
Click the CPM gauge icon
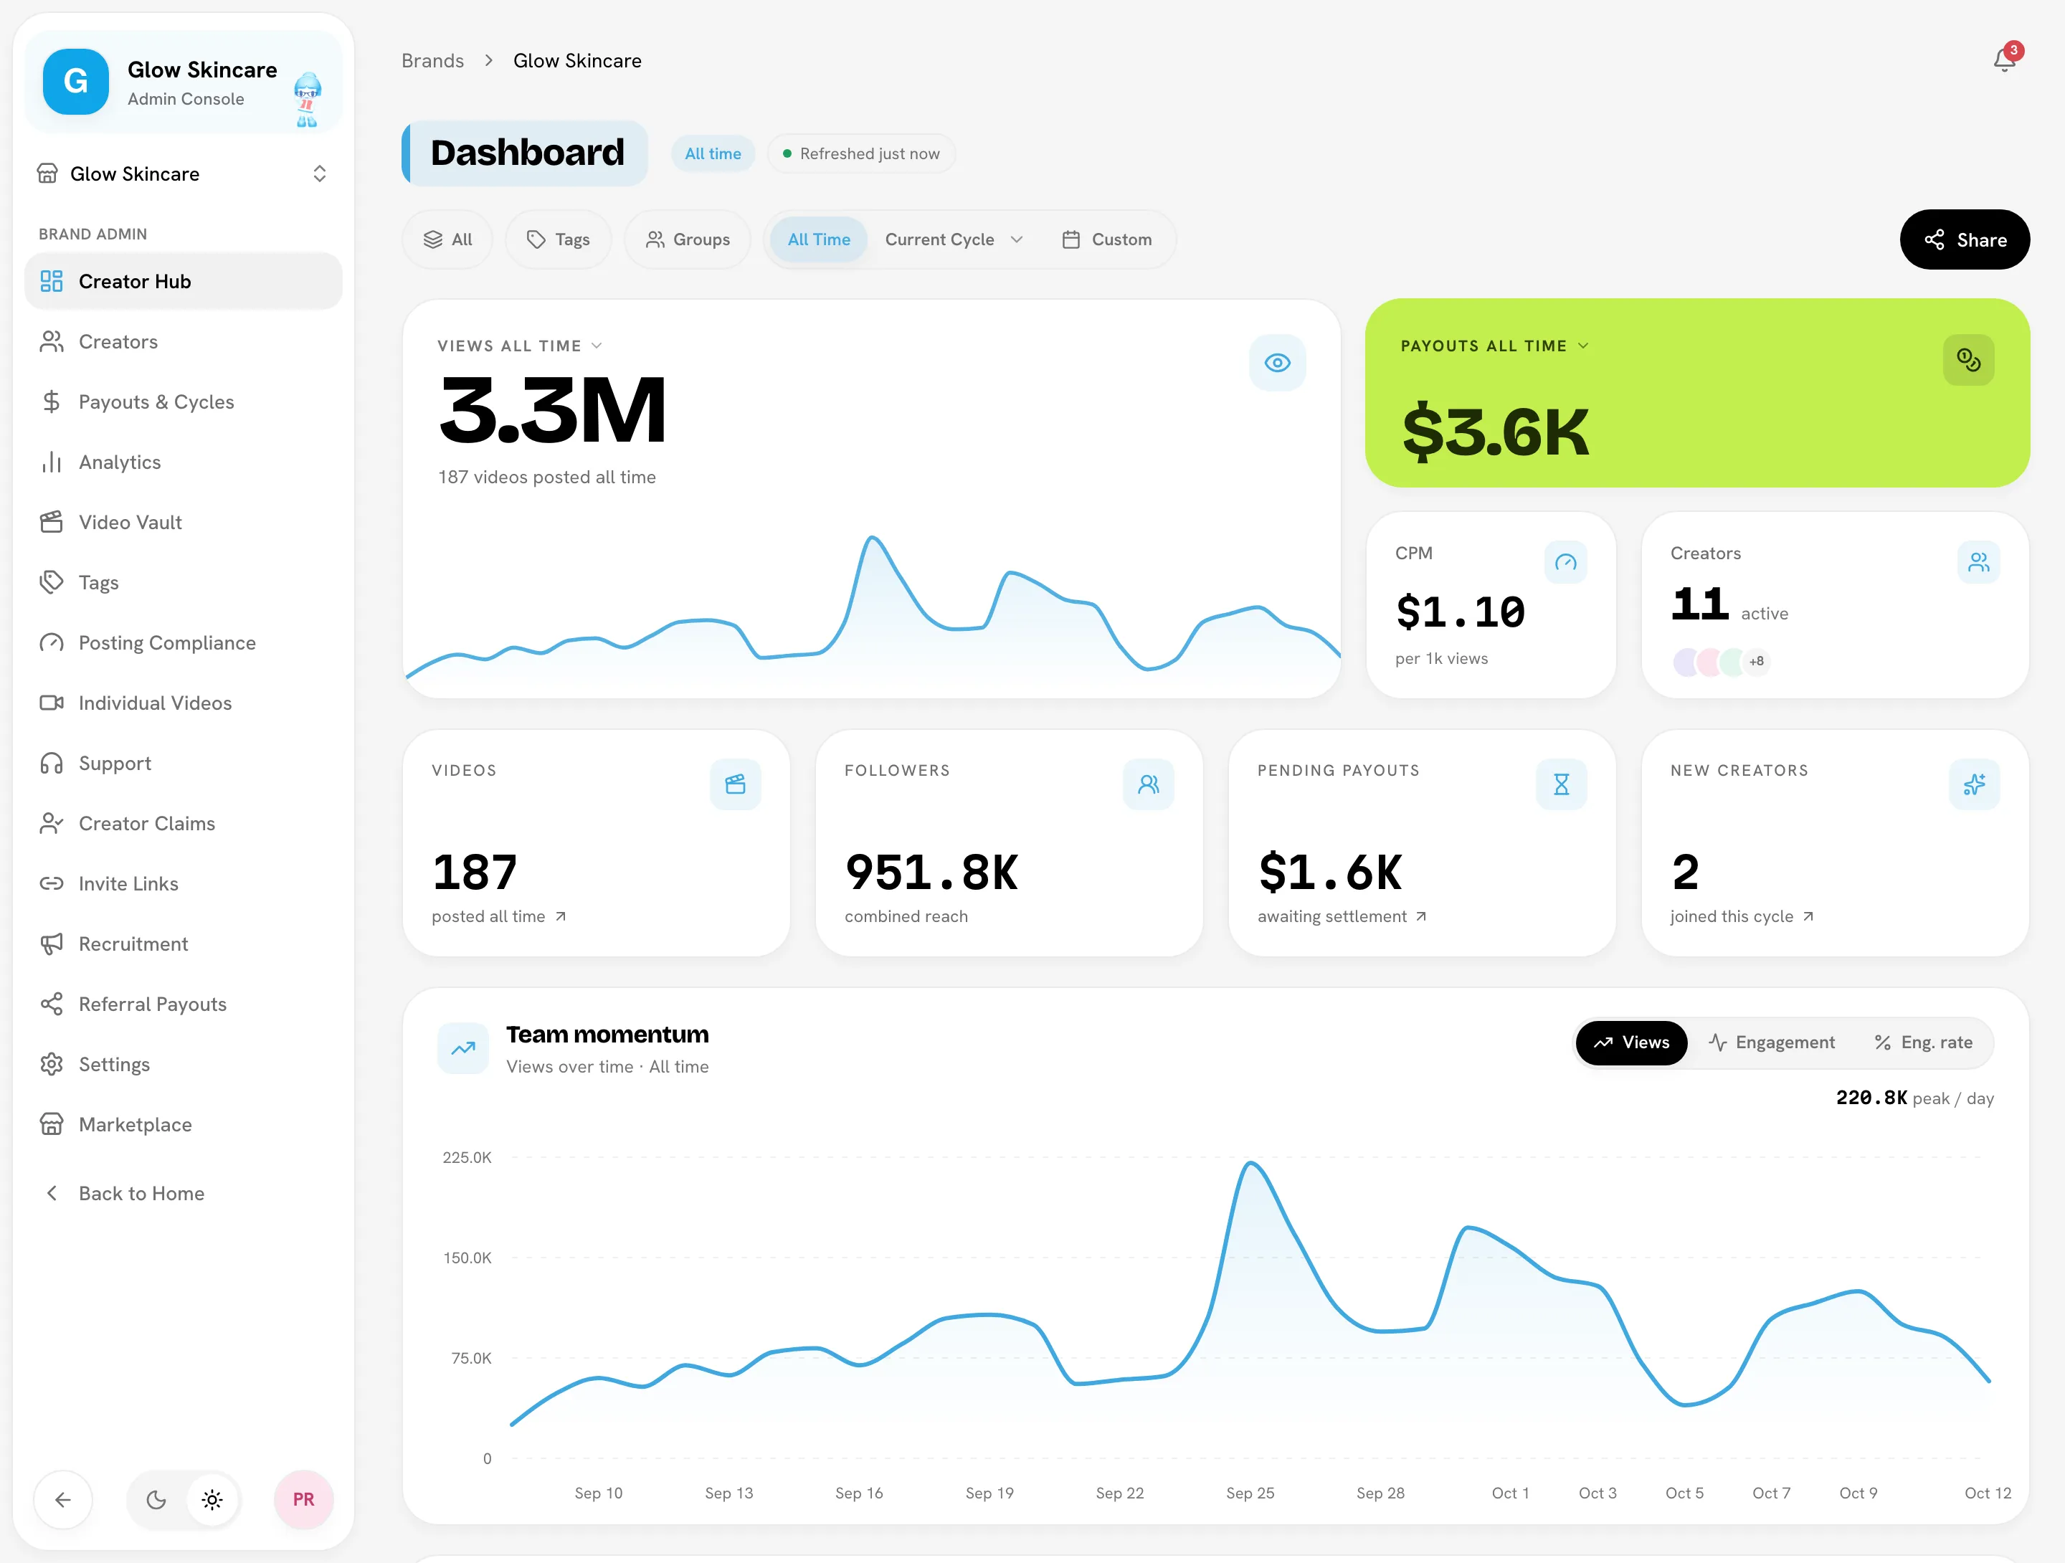1565,562
